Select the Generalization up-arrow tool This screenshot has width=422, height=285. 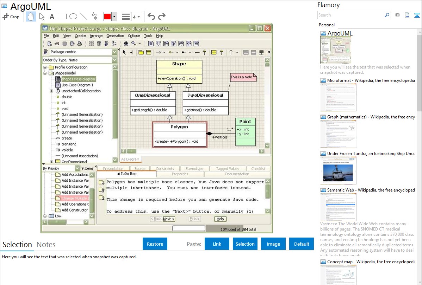[204, 52]
